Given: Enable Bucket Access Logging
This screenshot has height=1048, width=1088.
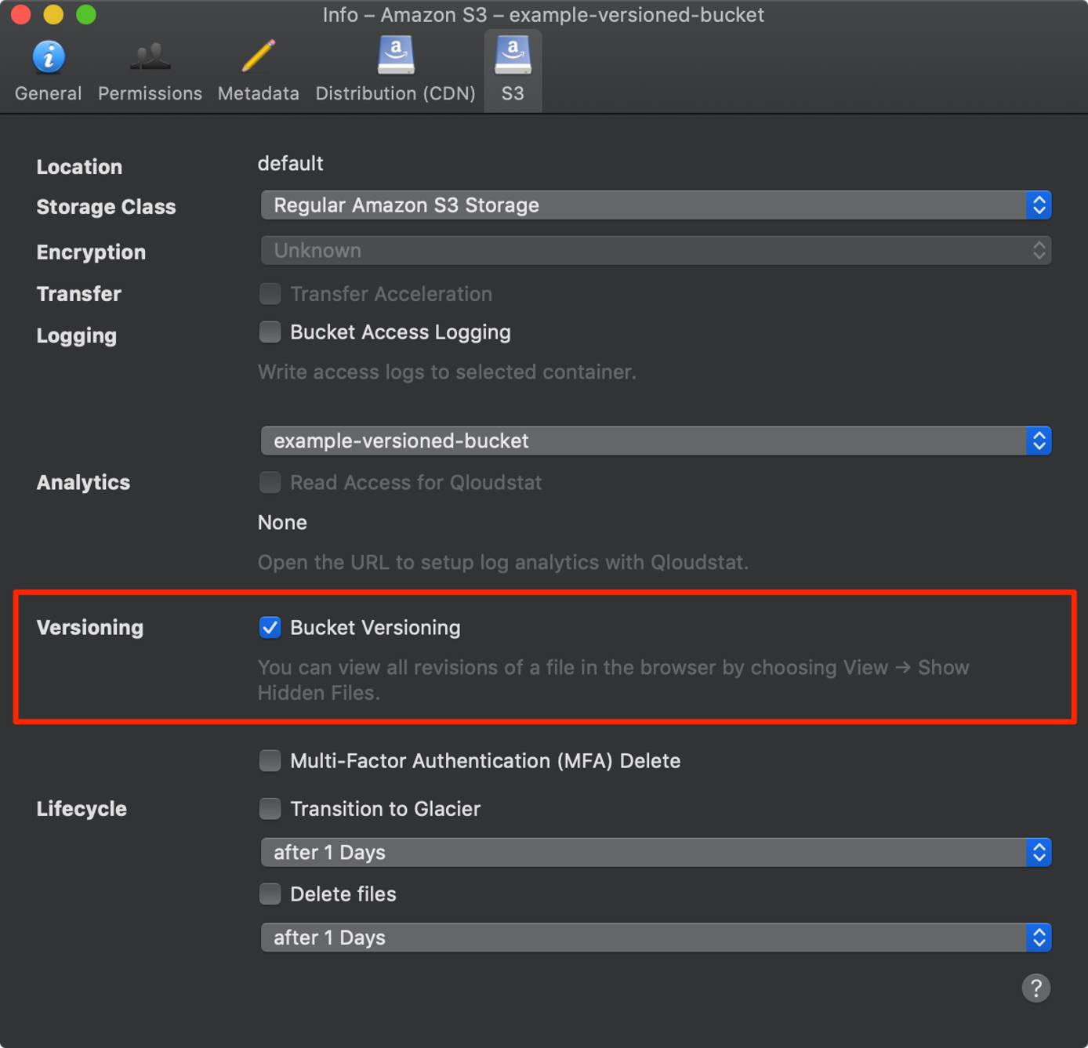Looking at the screenshot, I should point(270,332).
